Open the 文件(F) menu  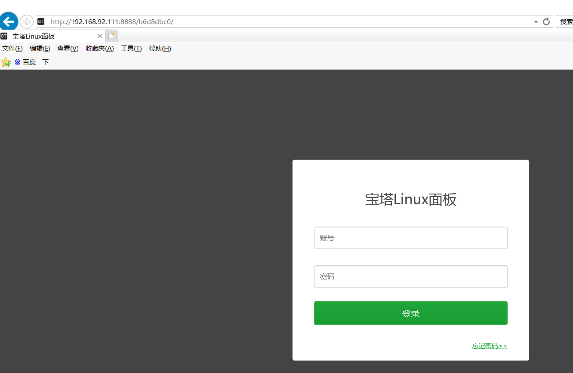[x=12, y=49]
